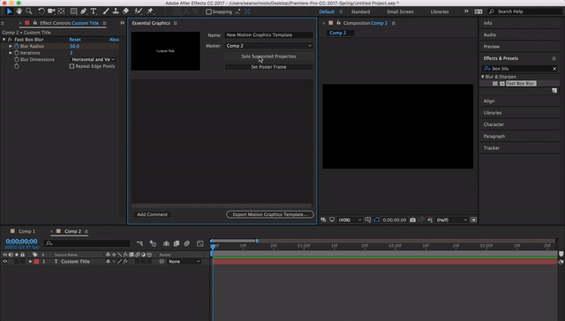The width and height of the screenshot is (565, 321).
Task: Click the red label color swatch on Custom Title
Action: pos(36,262)
